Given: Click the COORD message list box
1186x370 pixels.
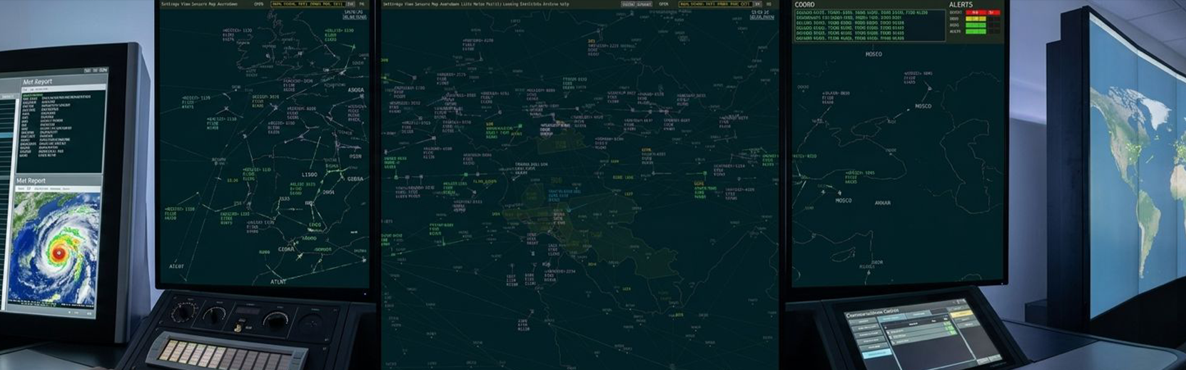Looking at the screenshot, I should point(869,25).
